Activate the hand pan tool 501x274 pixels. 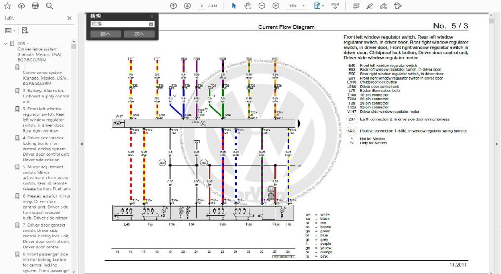pos(248,6)
